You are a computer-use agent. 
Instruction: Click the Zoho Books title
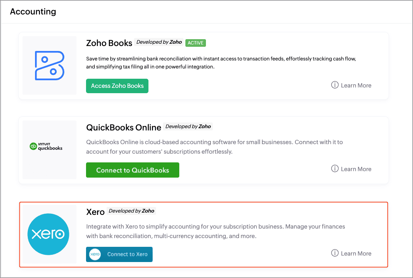coord(109,43)
